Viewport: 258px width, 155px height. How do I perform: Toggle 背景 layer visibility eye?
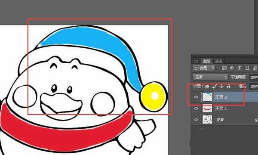(196, 119)
